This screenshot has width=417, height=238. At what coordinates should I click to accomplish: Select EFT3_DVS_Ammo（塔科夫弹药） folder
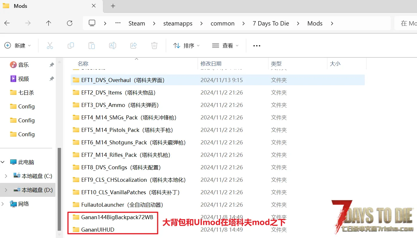(x=218, y=105)
